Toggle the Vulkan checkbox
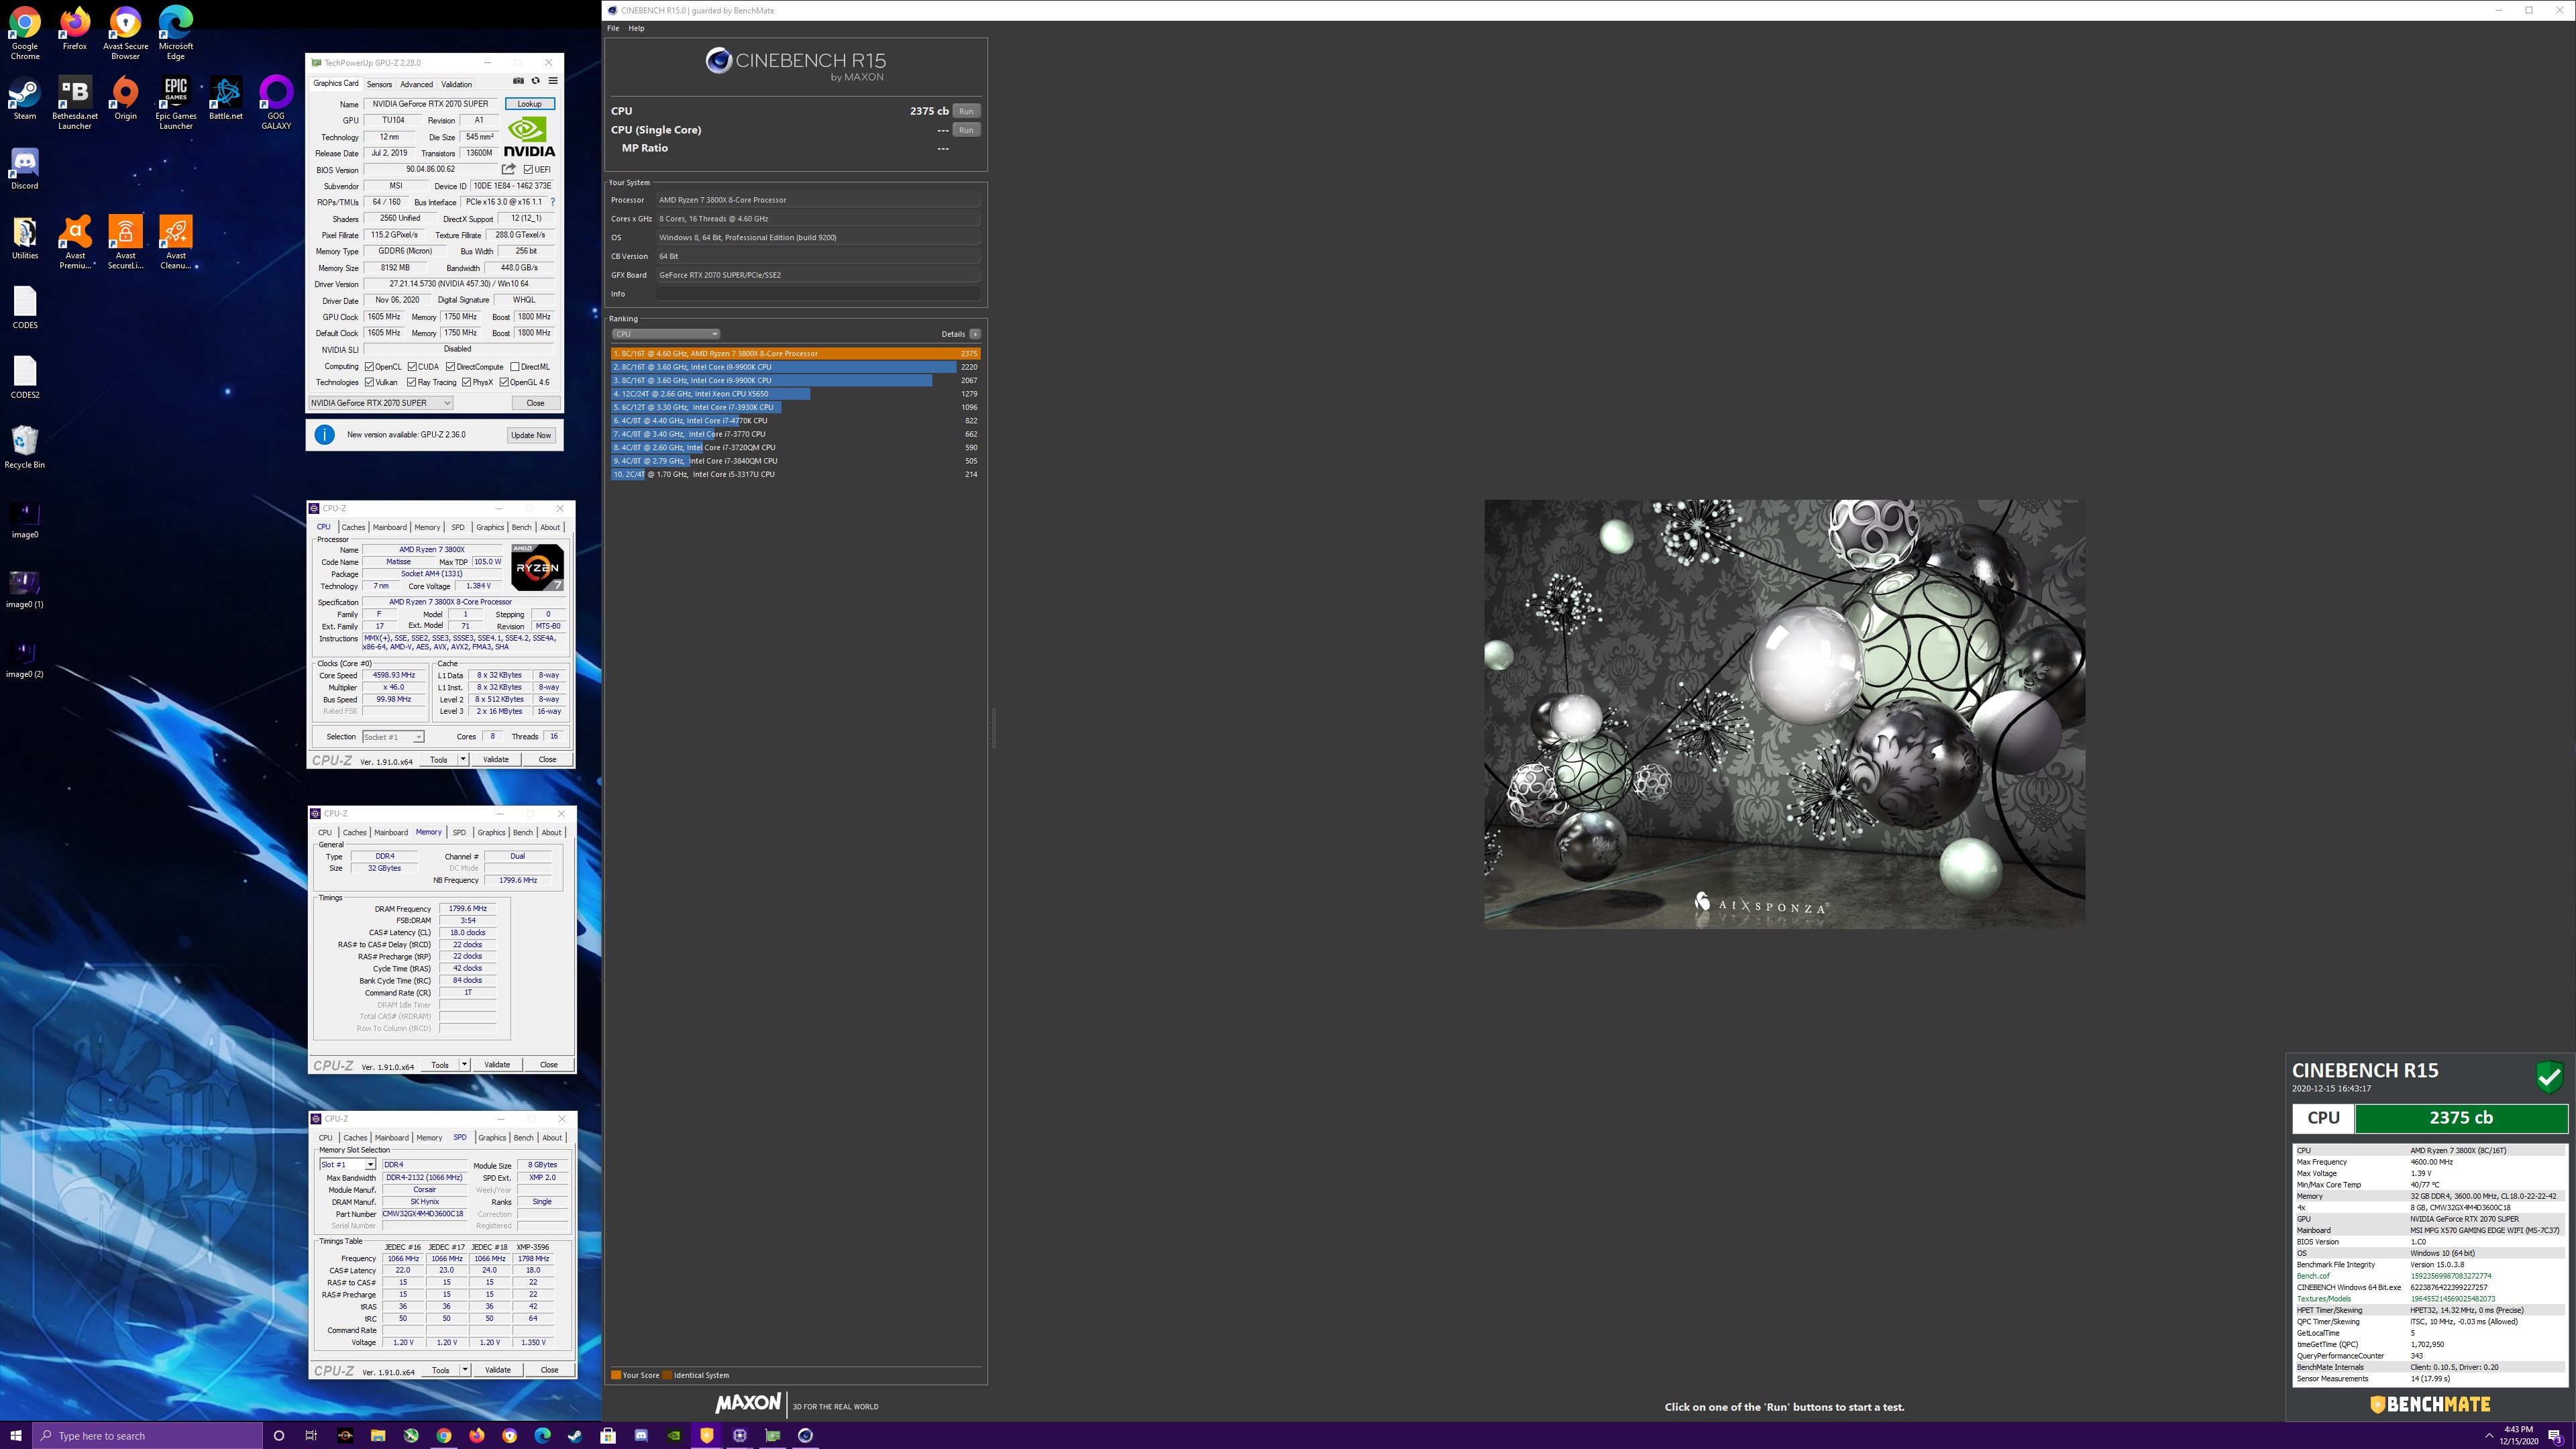The width and height of the screenshot is (2576, 1449). [x=369, y=382]
